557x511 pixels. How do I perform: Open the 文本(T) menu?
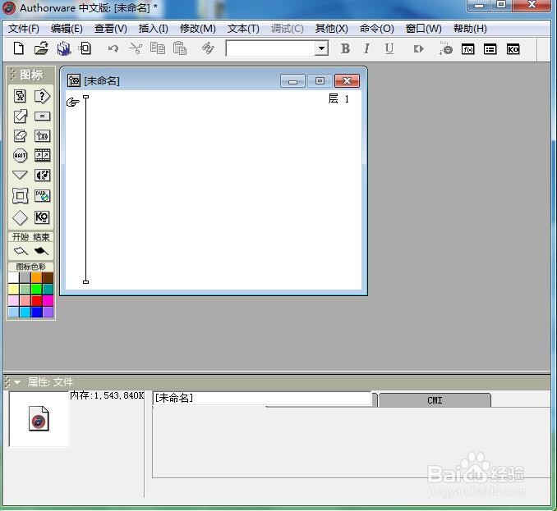point(243,29)
